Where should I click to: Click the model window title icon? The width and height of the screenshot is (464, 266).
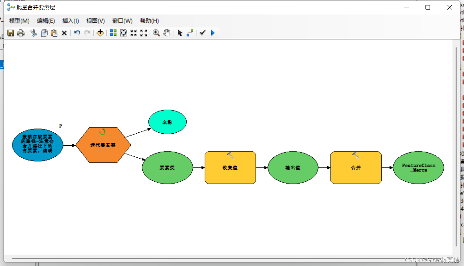pyautogui.click(x=11, y=7)
